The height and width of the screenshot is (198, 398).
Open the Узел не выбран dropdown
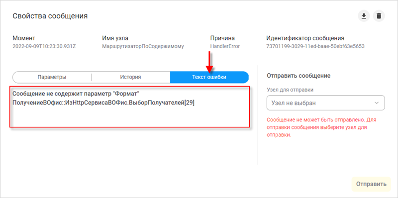326,103
